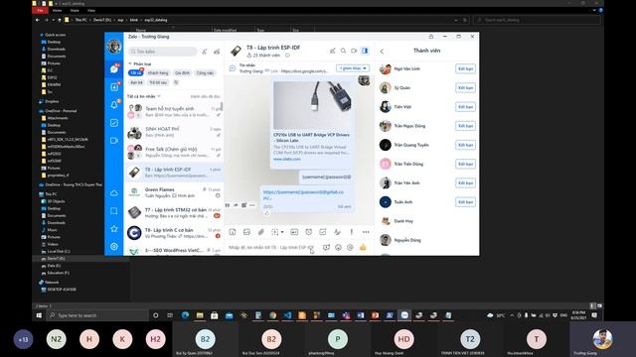Click Kết bạn next to Trần Quang Tuyến
Viewport: 636px width, 357px height.
465,145
